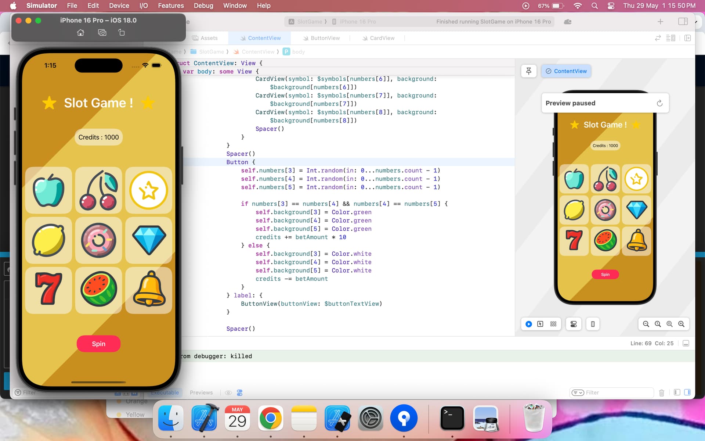Tap Credits : 1000 label in simulator

click(x=98, y=137)
